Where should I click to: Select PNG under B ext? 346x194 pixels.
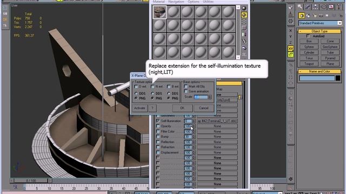click(169, 98)
